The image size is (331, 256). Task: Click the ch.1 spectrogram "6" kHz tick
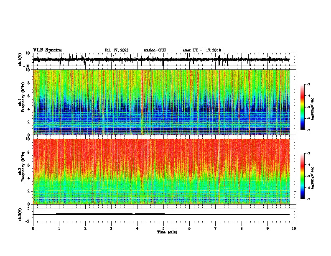[x=29, y=96]
